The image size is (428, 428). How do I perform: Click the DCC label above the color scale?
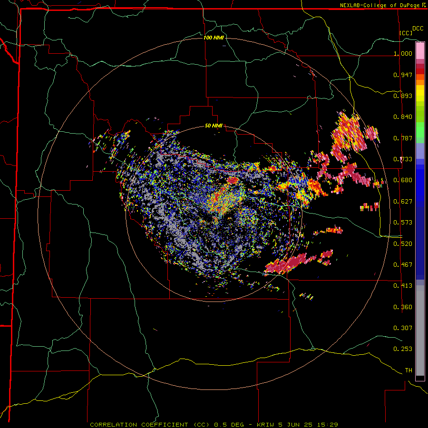[418, 29]
